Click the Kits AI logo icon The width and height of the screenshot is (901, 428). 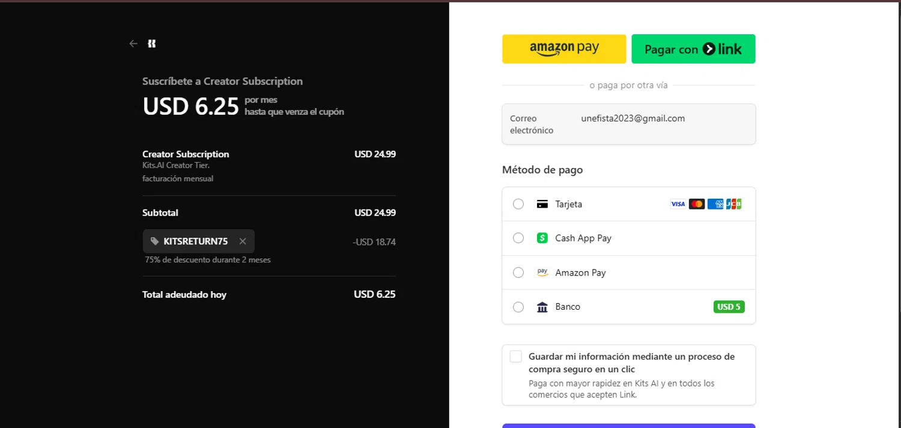pyautogui.click(x=151, y=44)
